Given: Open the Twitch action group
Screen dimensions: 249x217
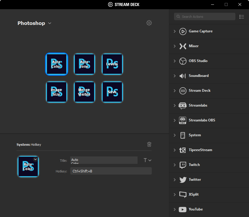Looking at the screenshot, I should pyautogui.click(x=175, y=165).
